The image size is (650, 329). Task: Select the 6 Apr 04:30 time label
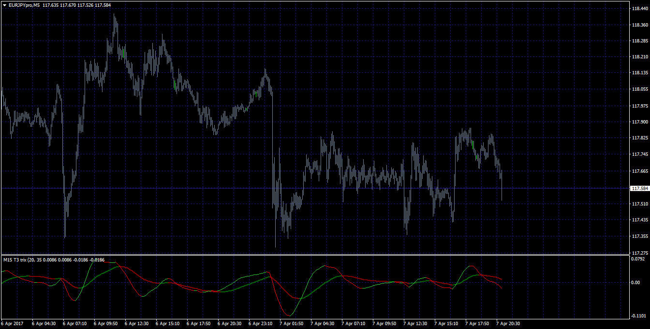coord(44,324)
